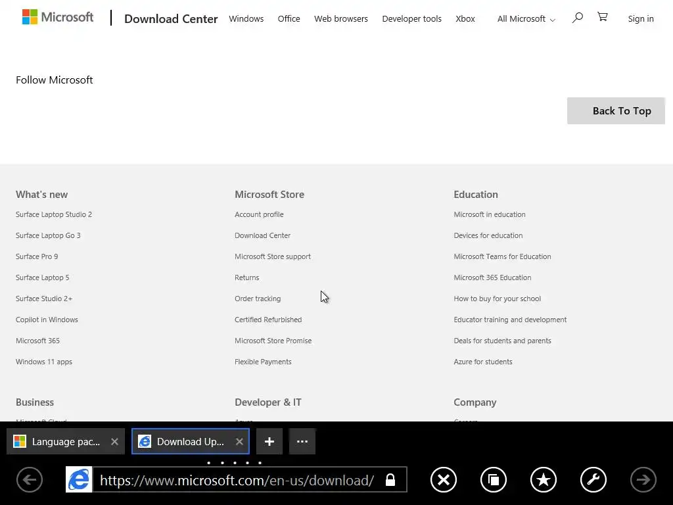Open Microsoft 365 footer link

(x=37, y=341)
